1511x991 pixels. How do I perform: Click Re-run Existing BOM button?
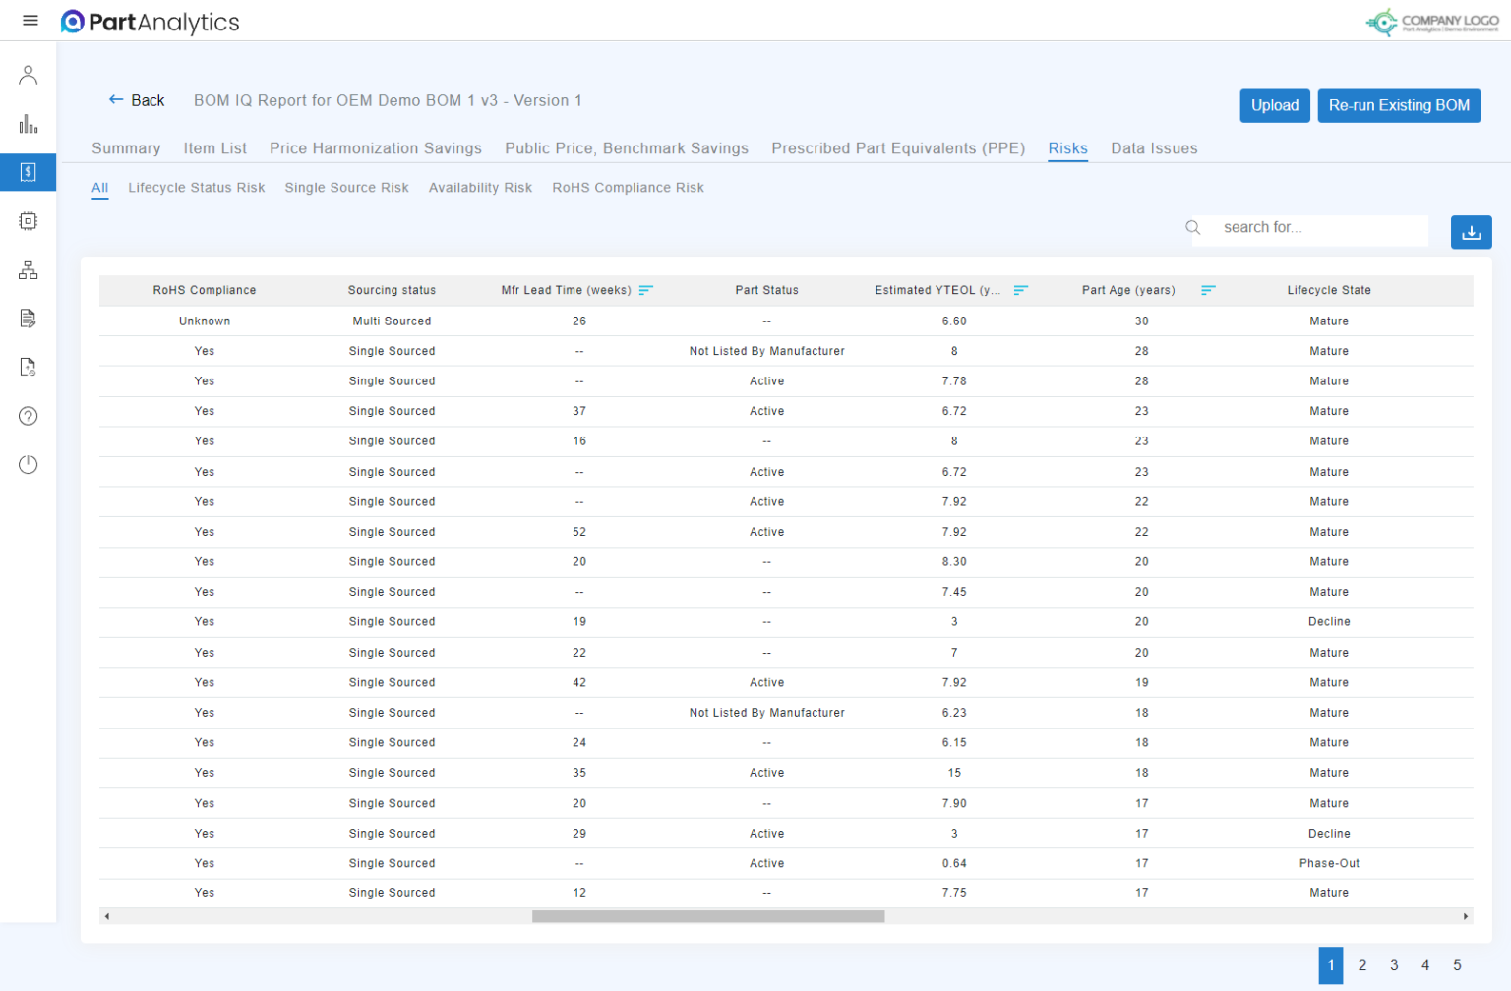point(1399,105)
